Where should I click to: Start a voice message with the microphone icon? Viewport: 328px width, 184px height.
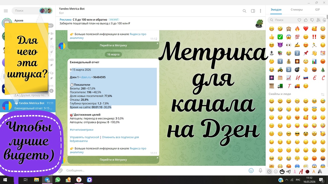(260, 170)
